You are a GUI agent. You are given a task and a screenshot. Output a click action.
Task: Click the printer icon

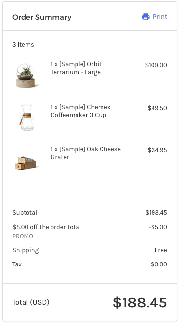[146, 17]
